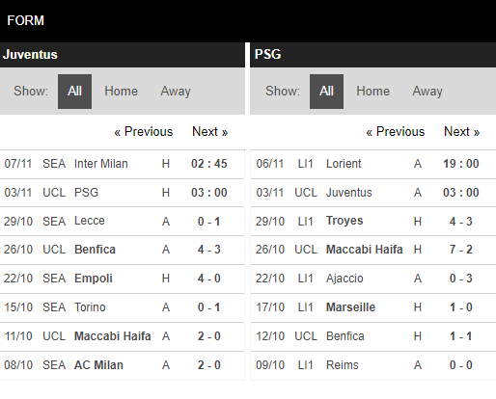Viewport: 496px width, 399px height.
Task: Open the Empoli 4 - 0 match
Action: (x=123, y=279)
